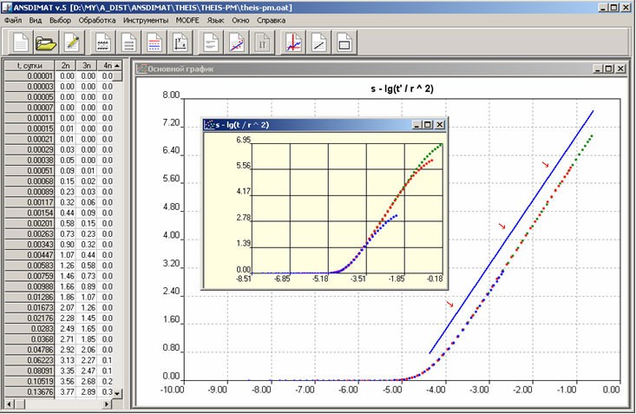Open the Файл menu
Viewport: 636px width, 414px height.
(x=13, y=18)
